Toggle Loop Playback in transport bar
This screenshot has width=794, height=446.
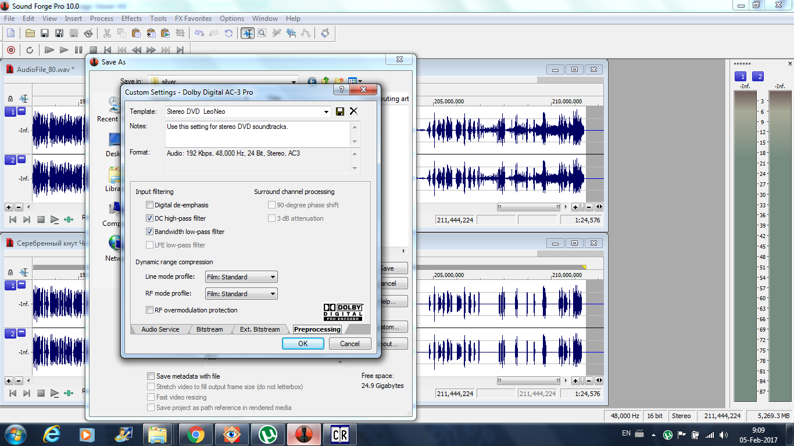(x=30, y=50)
